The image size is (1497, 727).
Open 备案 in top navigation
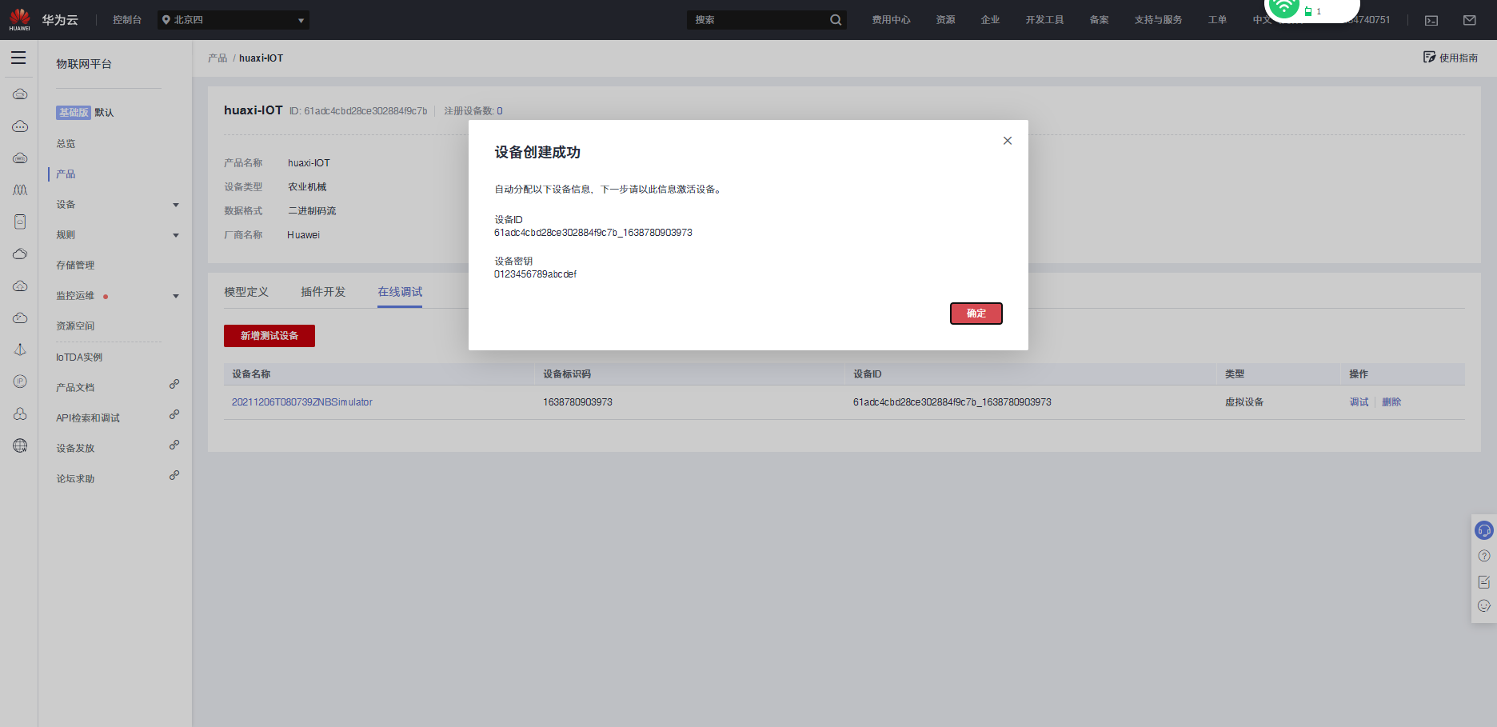pyautogui.click(x=1099, y=20)
